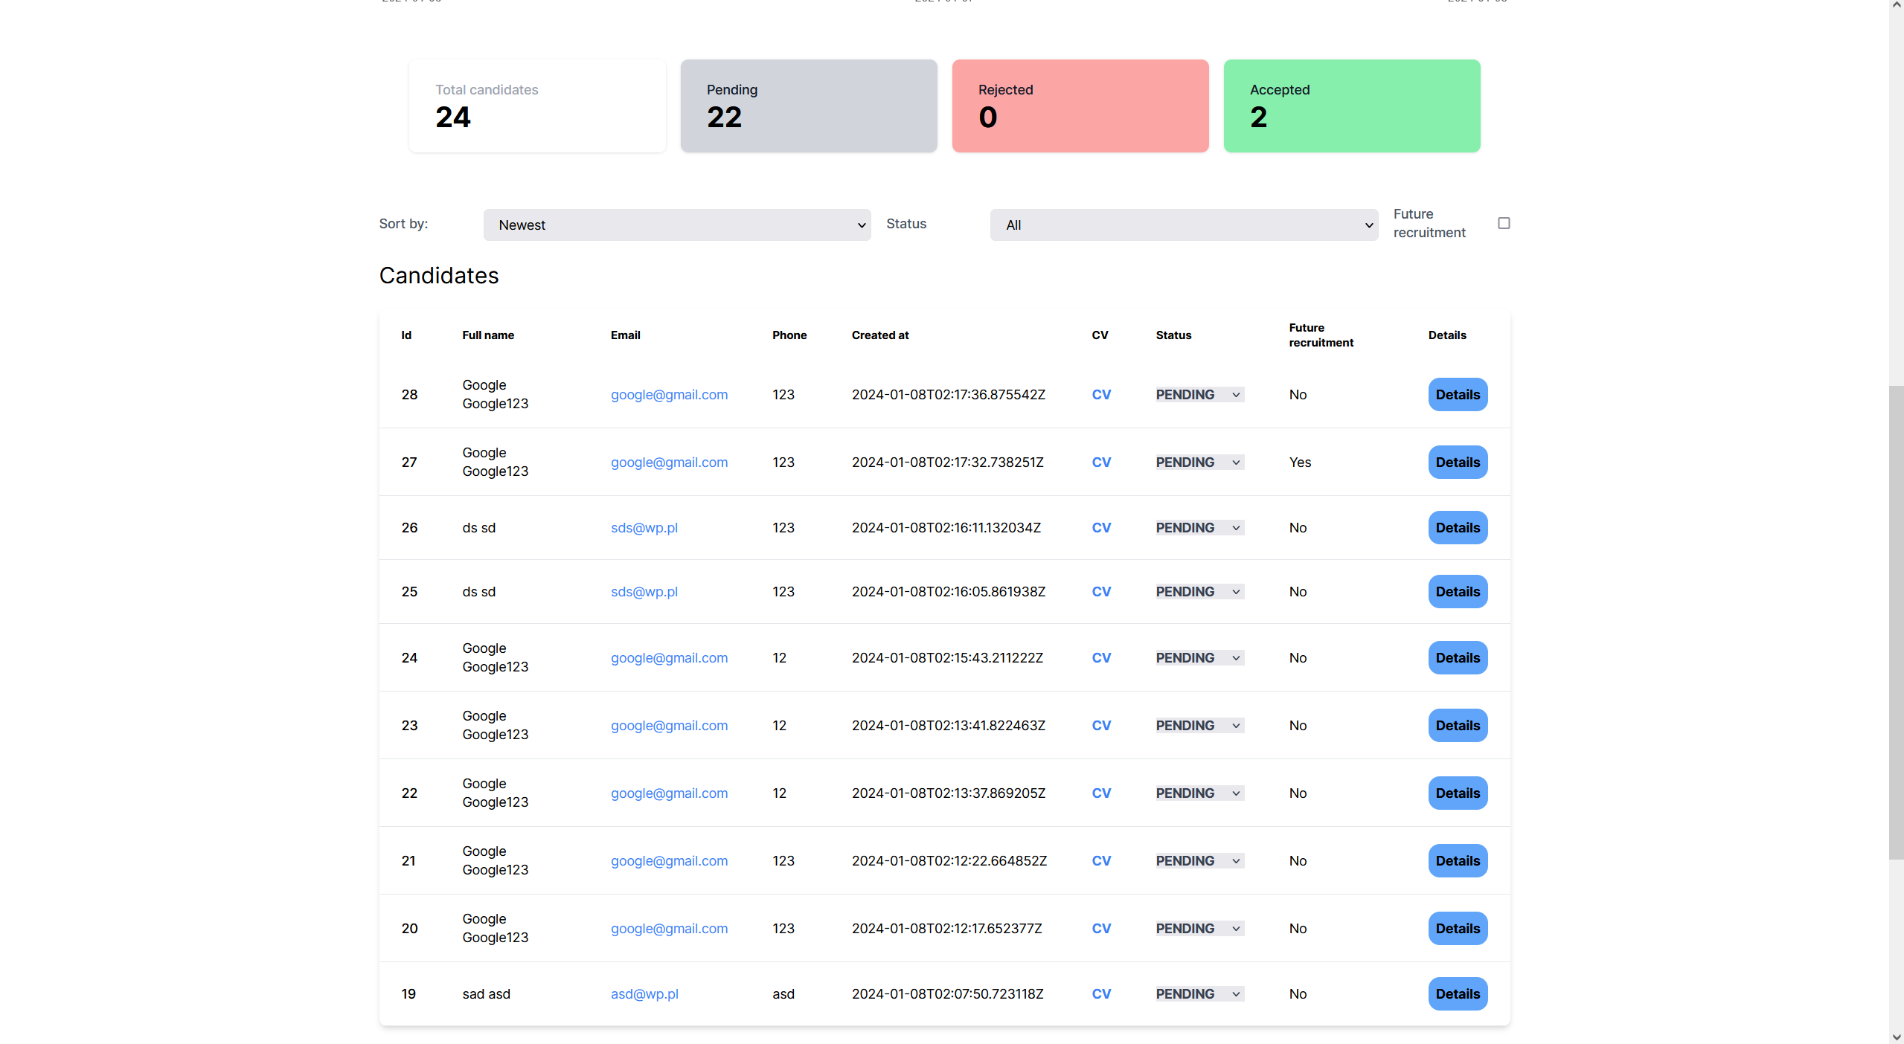Select the Accepted summary card
1904x1044 pixels.
pos(1351,106)
